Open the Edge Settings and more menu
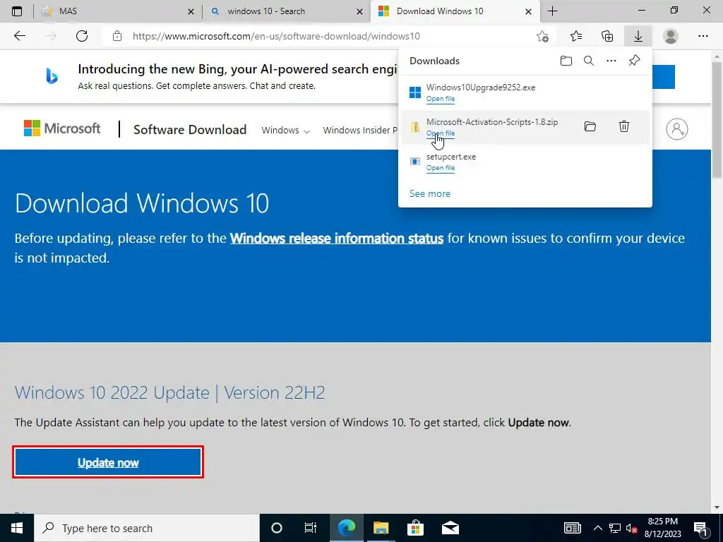Image resolution: width=723 pixels, height=542 pixels. point(703,36)
